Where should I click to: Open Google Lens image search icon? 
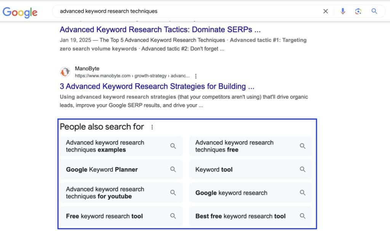click(358, 11)
